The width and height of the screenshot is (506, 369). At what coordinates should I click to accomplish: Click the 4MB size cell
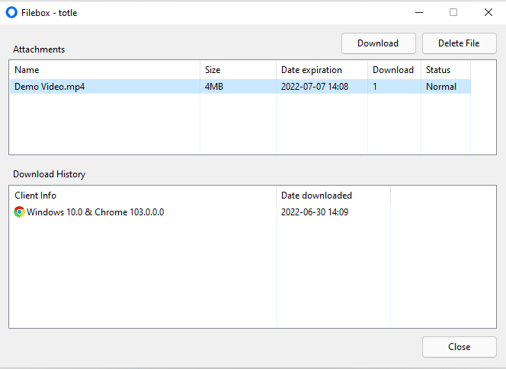(x=214, y=87)
